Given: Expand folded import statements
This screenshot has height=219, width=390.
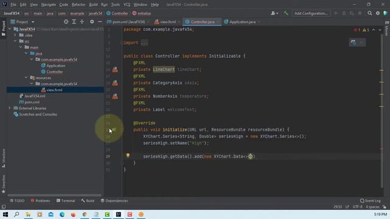Looking at the screenshot, I should [144, 43].
